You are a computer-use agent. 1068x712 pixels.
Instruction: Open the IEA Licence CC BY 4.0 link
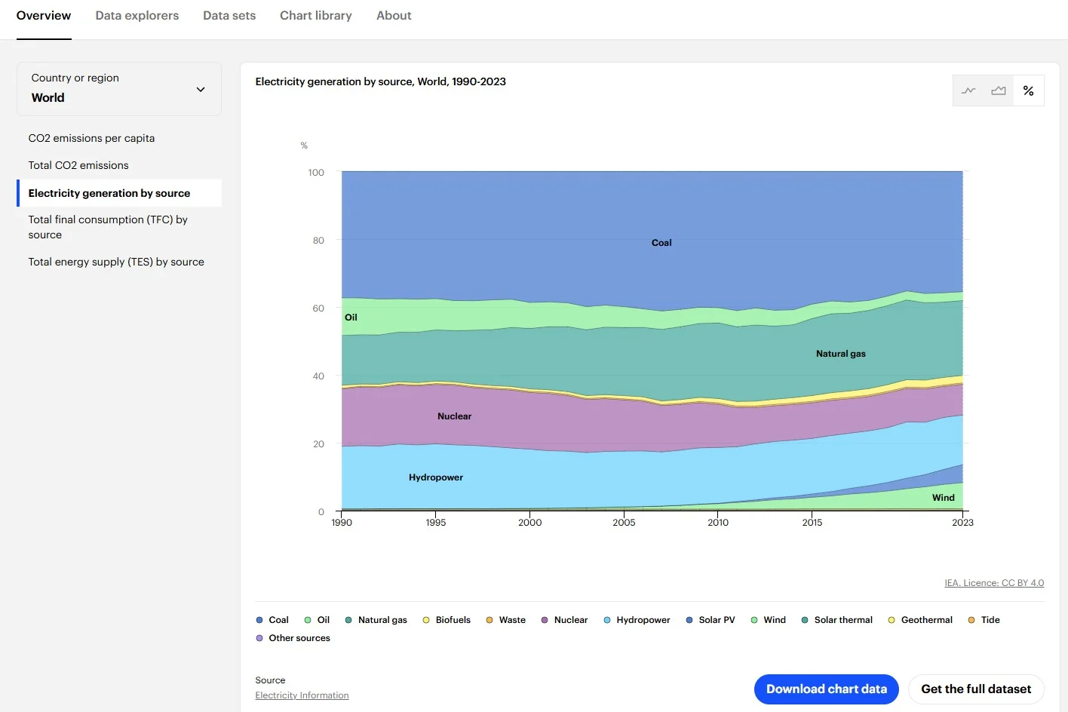click(x=993, y=583)
